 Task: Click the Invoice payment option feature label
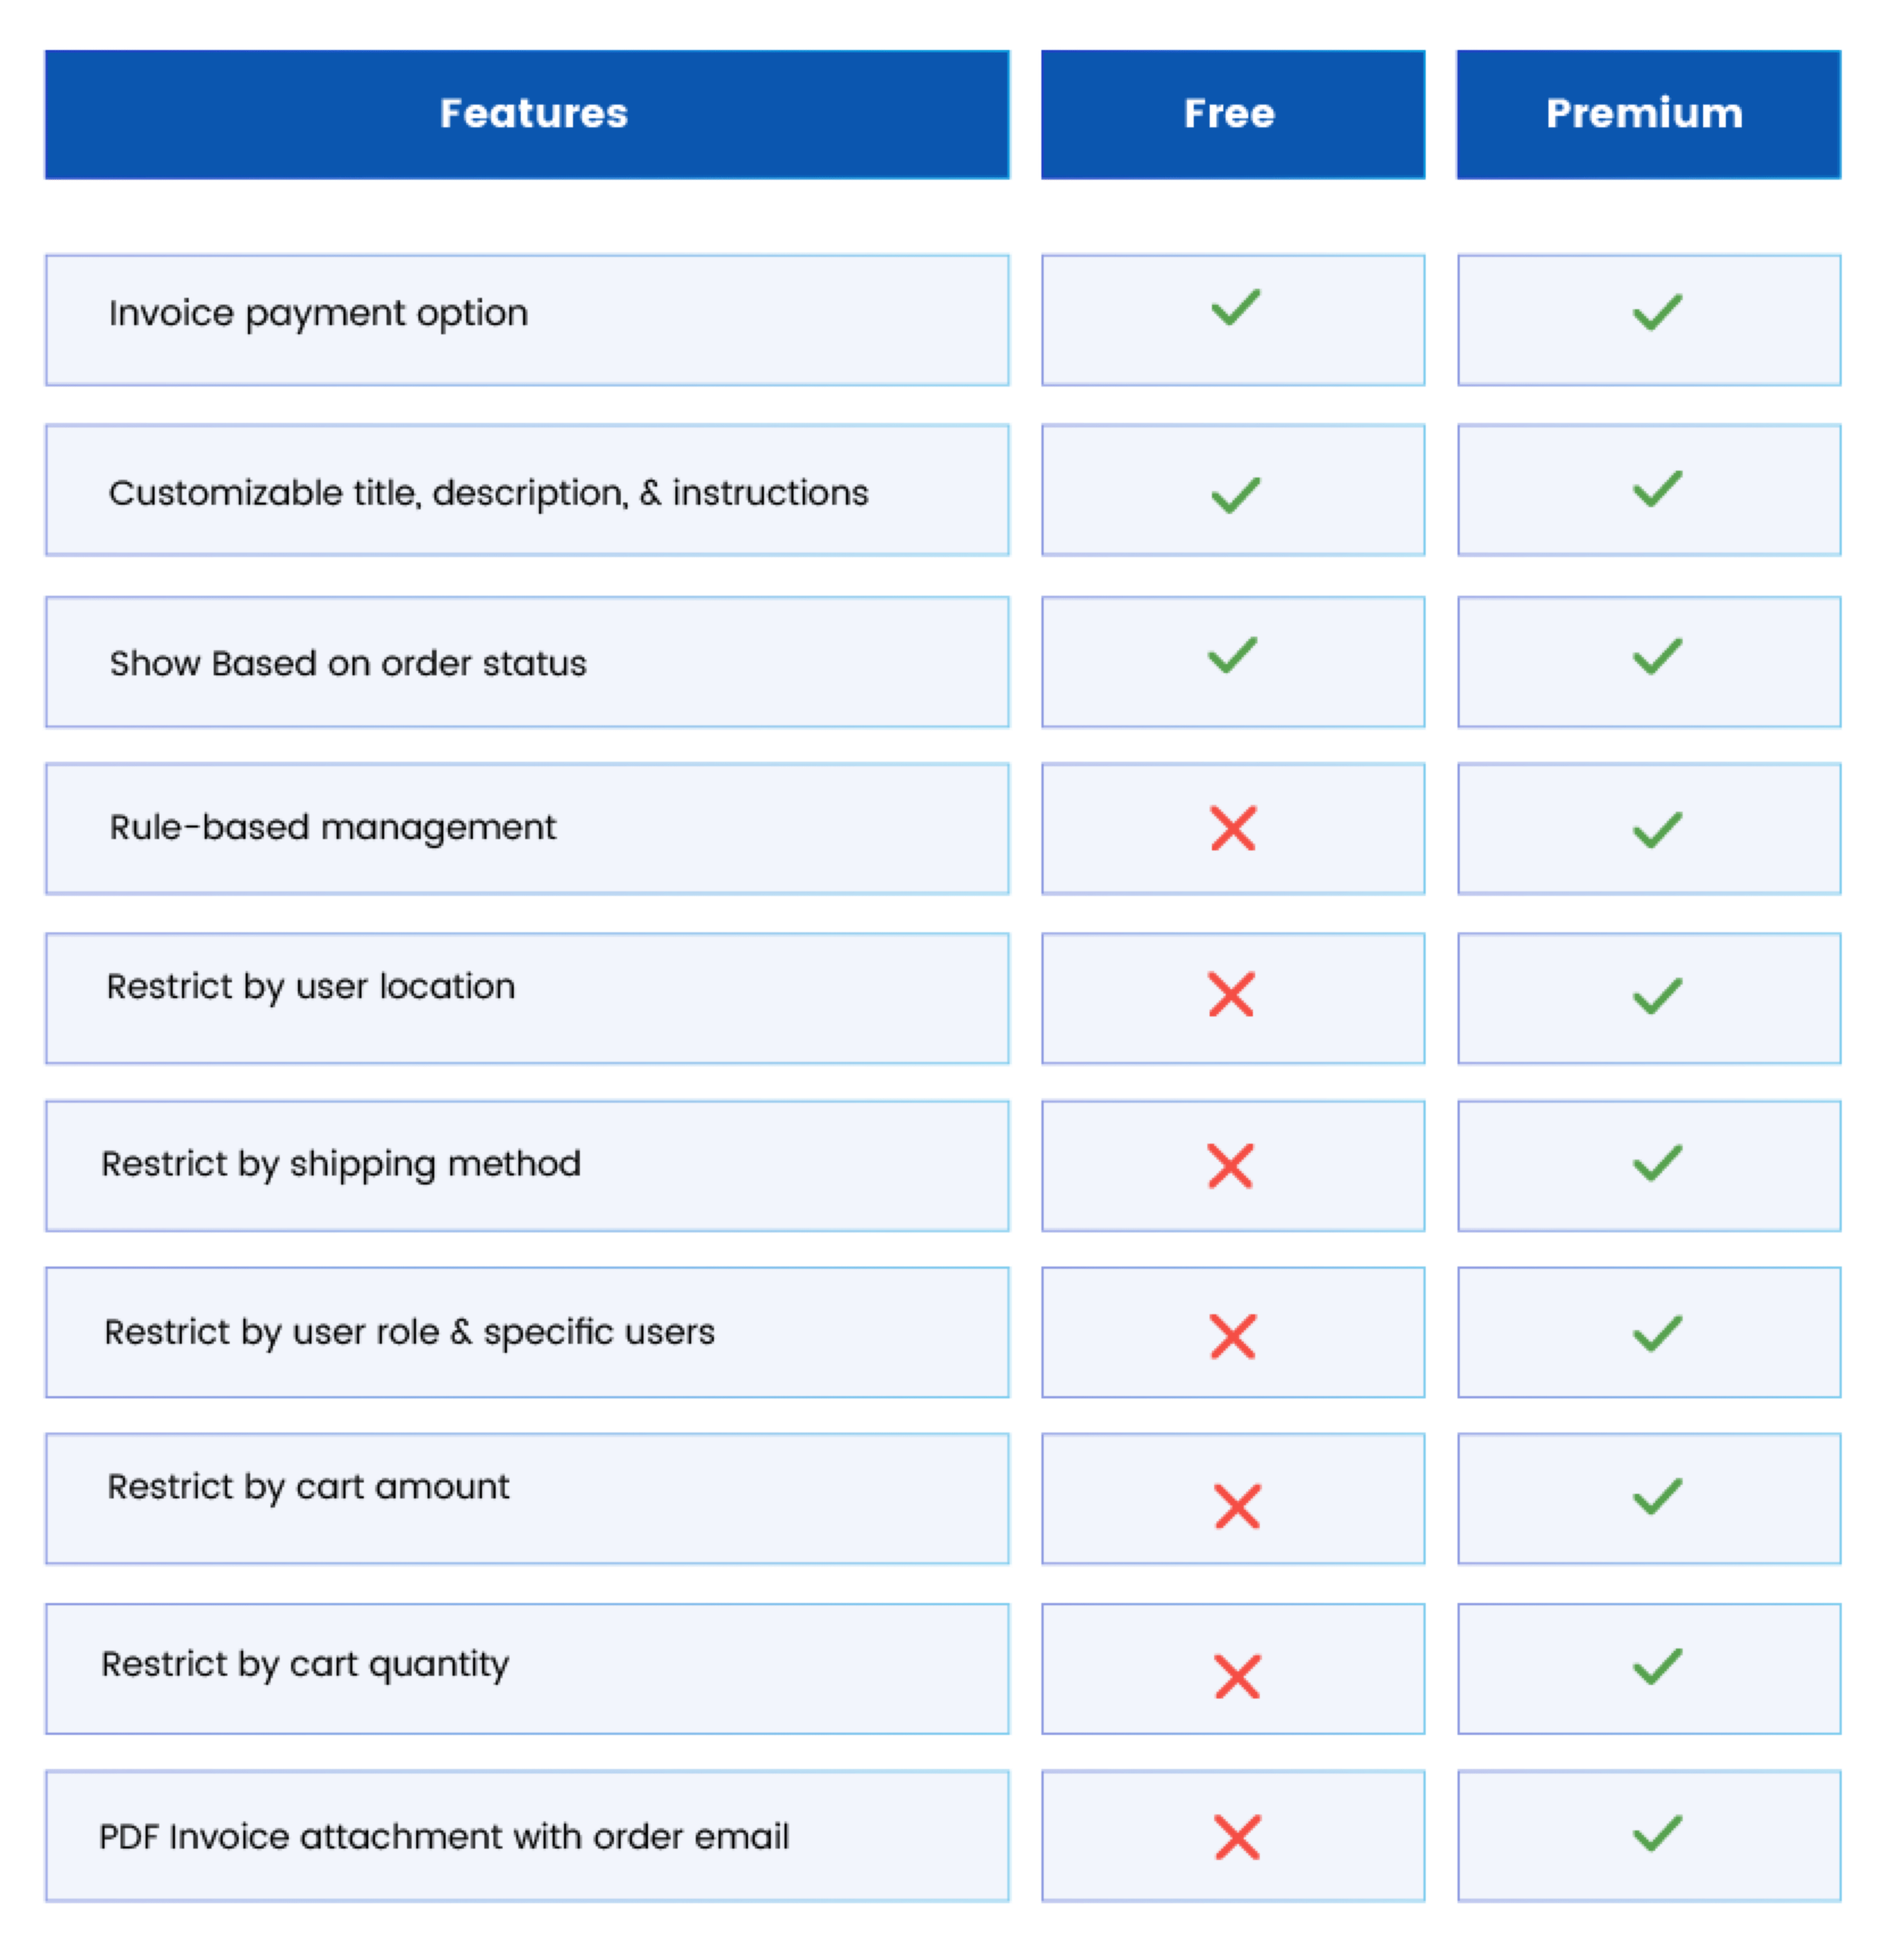click(318, 314)
